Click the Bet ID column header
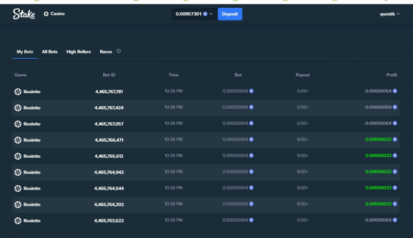 [x=109, y=75]
